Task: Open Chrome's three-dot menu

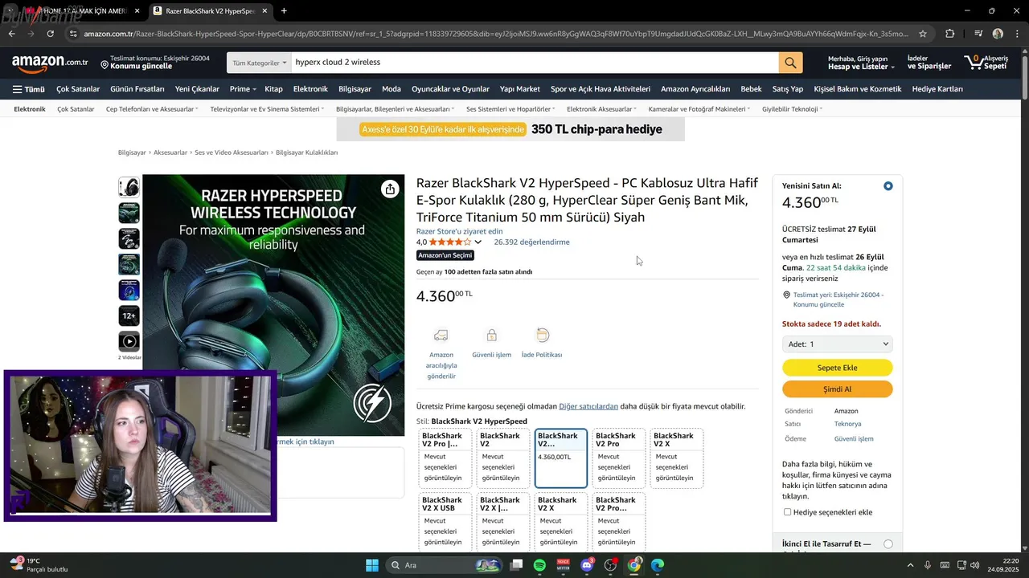Action: tap(1017, 34)
